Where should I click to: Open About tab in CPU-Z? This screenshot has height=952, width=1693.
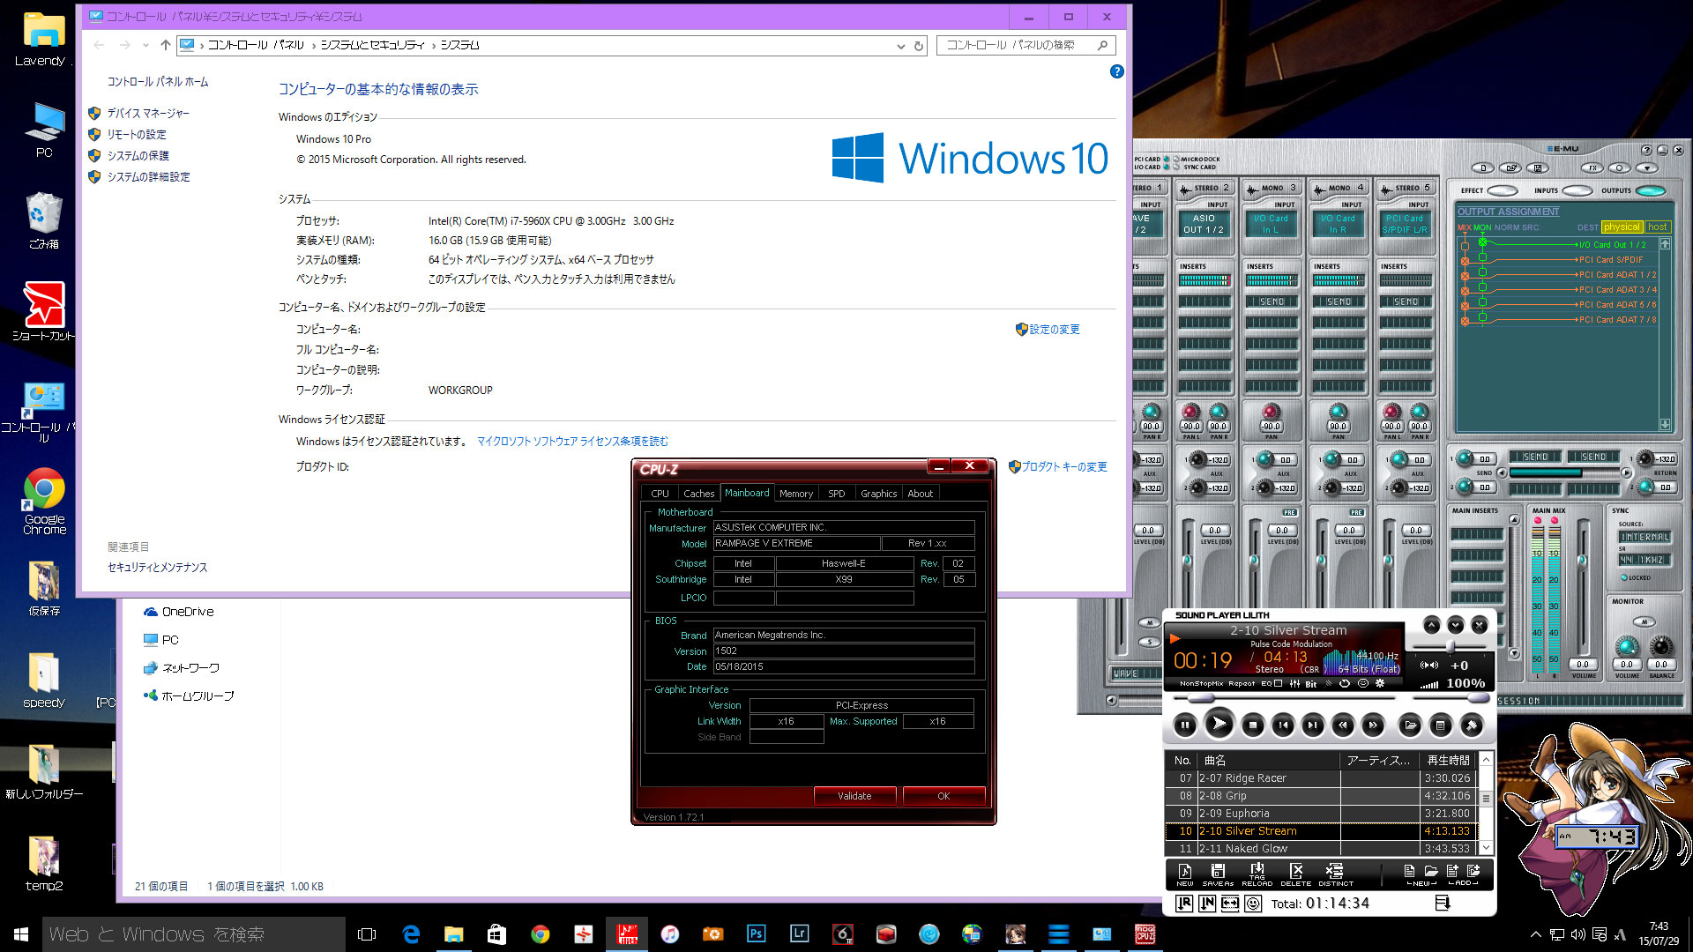pyautogui.click(x=920, y=494)
